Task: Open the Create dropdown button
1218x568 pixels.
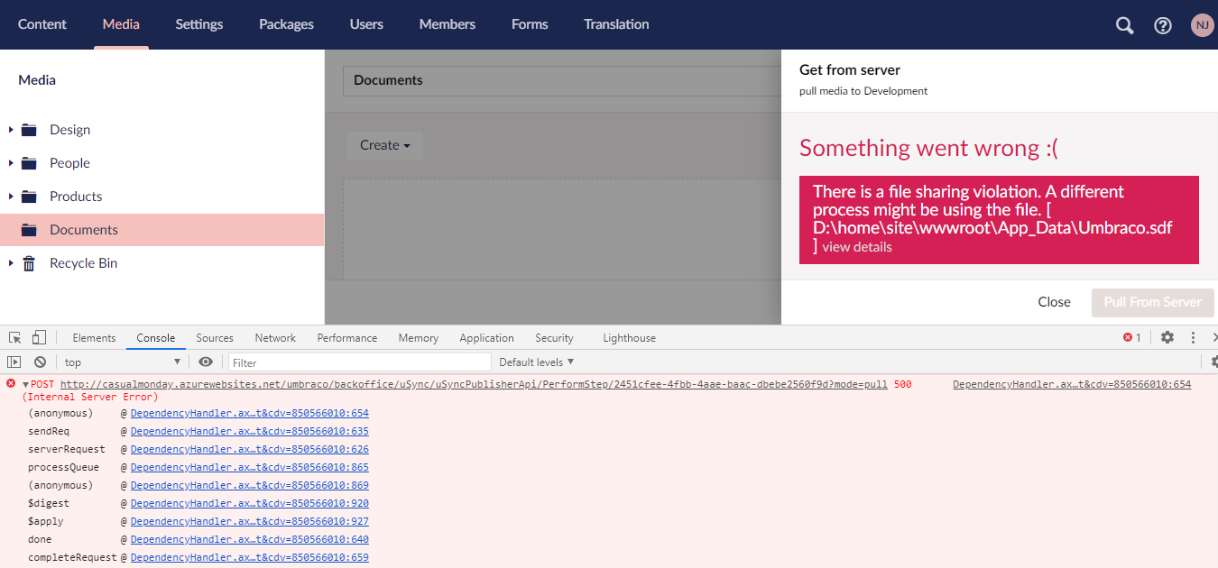Action: 385,145
